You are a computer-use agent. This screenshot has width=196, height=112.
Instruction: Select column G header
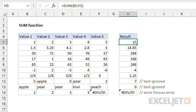click(x=113, y=14)
